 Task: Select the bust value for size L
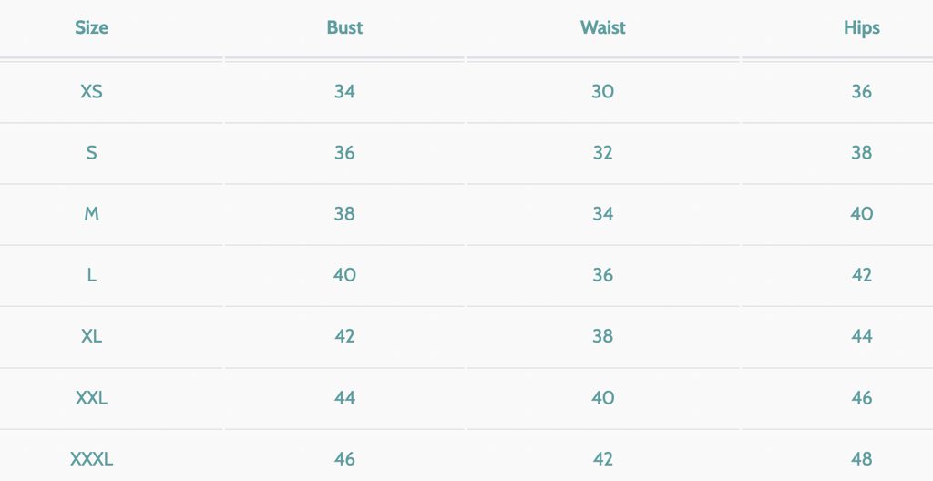tap(344, 275)
